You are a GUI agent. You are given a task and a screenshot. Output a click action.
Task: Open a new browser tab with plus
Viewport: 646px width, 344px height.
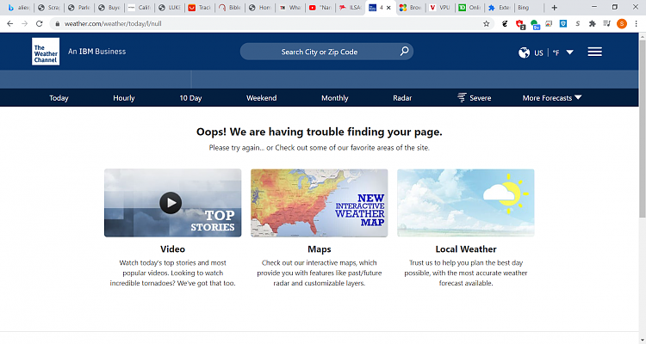(x=554, y=8)
